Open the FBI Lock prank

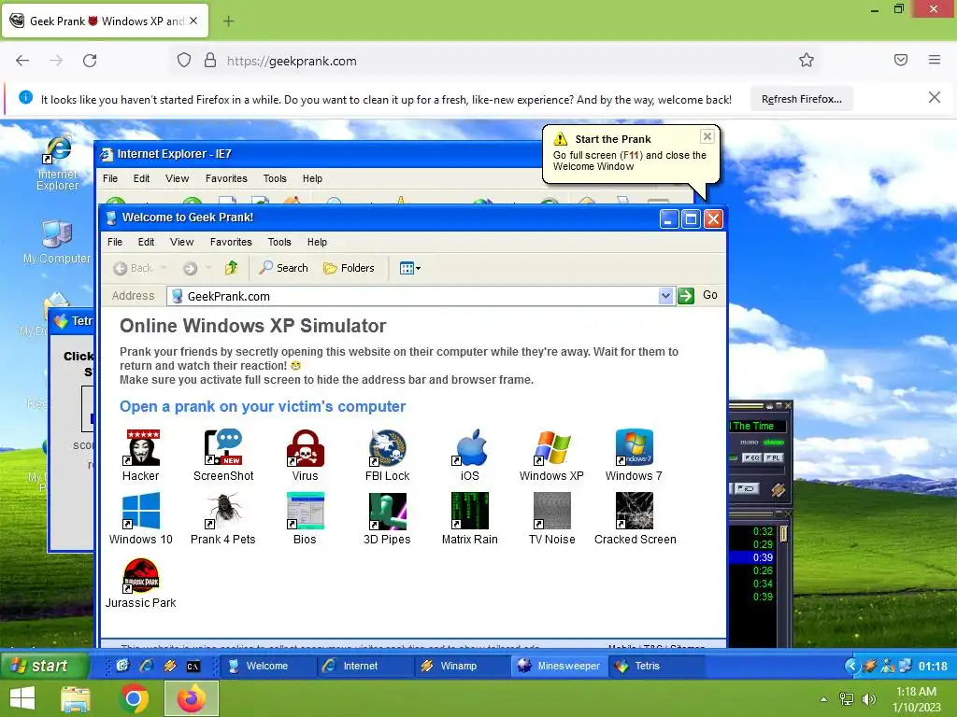click(388, 455)
